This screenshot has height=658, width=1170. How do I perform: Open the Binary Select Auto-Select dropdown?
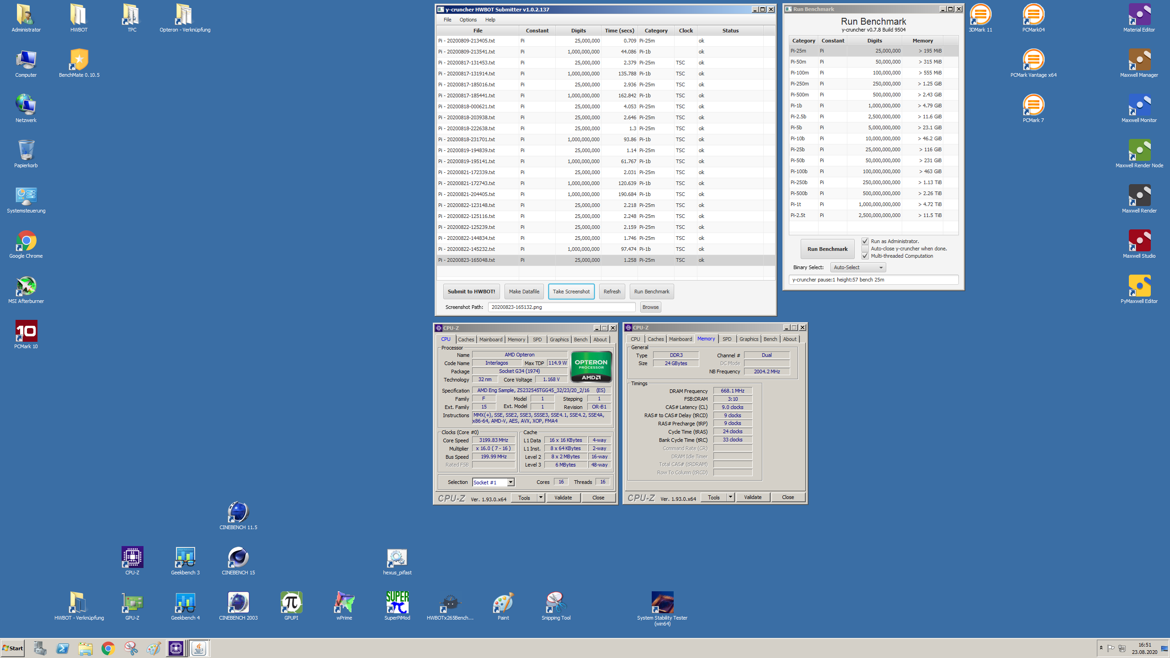click(x=858, y=267)
